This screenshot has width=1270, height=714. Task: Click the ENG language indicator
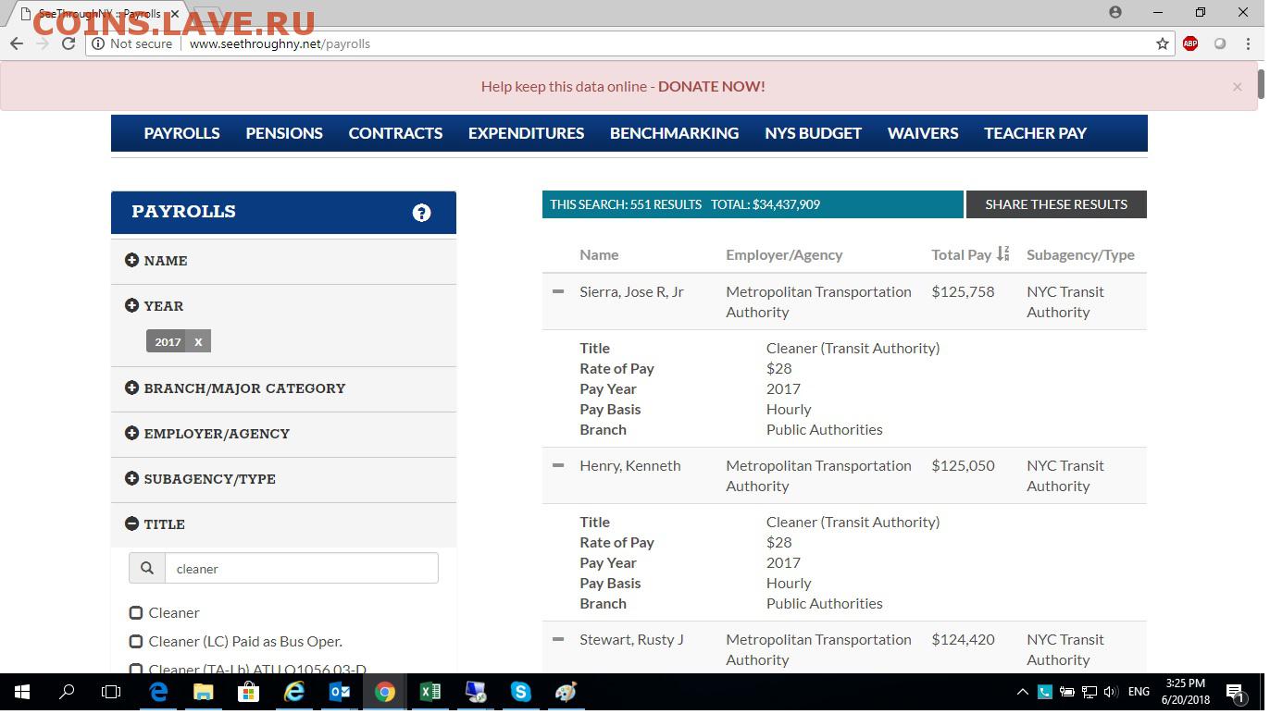pyautogui.click(x=1139, y=691)
